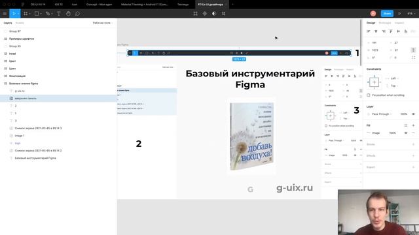Click the user avatar in toolbar
This screenshot has height=235, width=419.
point(373,13)
